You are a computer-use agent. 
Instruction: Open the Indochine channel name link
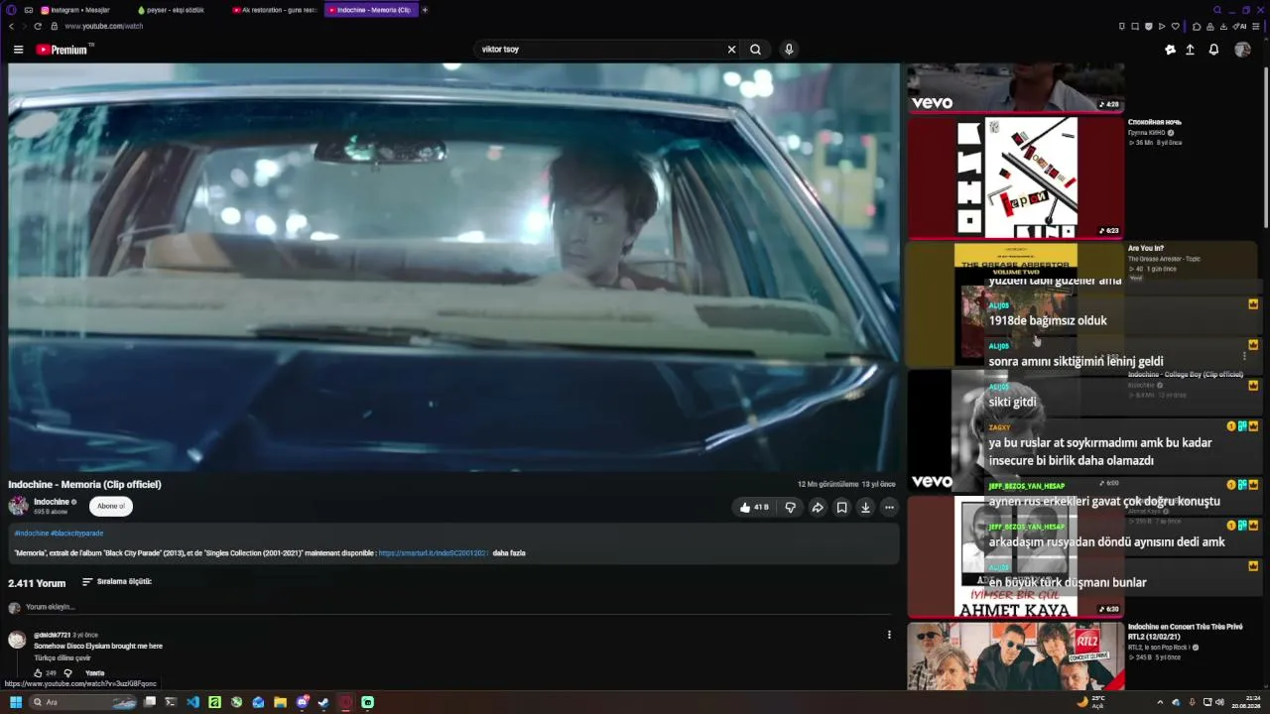click(x=52, y=502)
